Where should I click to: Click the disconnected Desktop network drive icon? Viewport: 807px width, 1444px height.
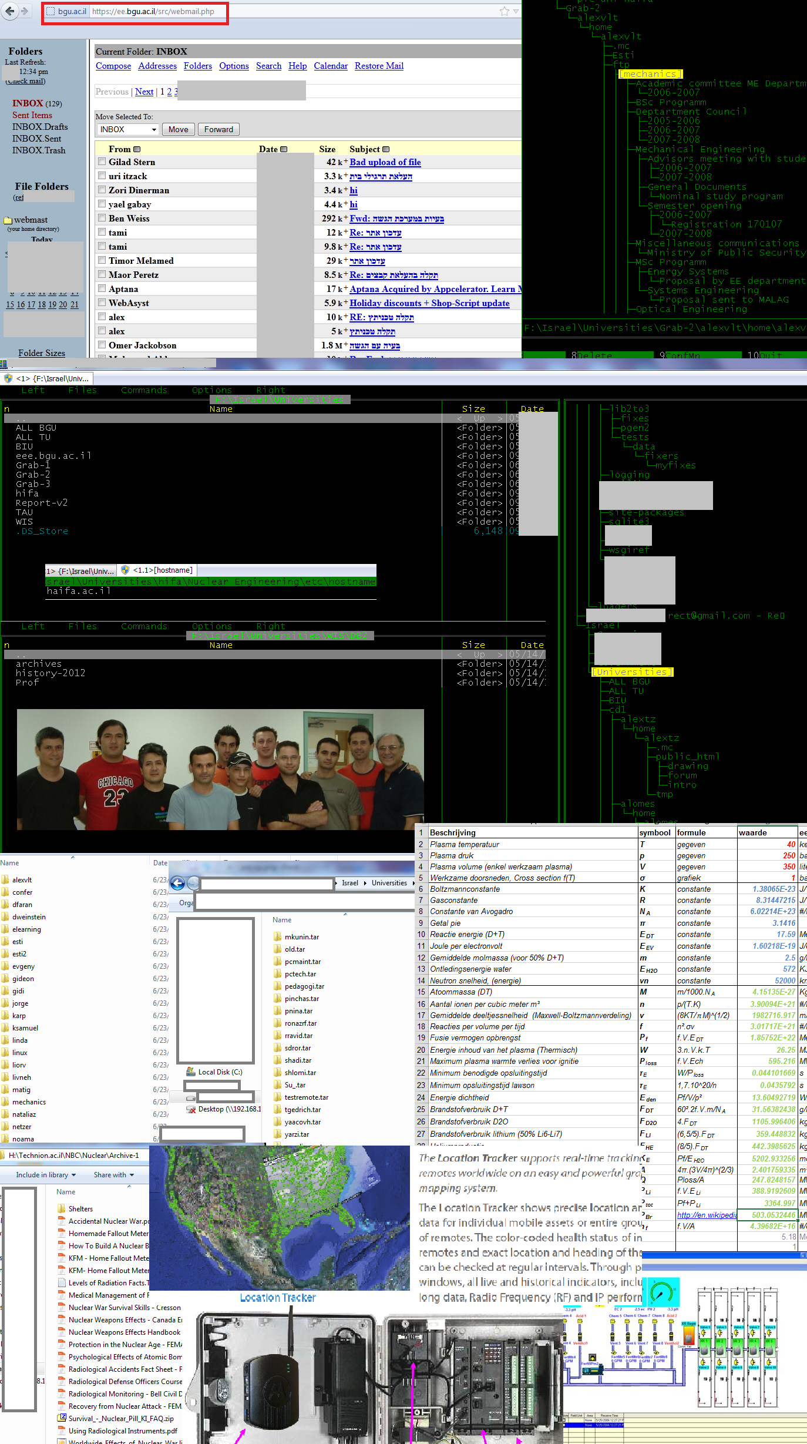190,1109
